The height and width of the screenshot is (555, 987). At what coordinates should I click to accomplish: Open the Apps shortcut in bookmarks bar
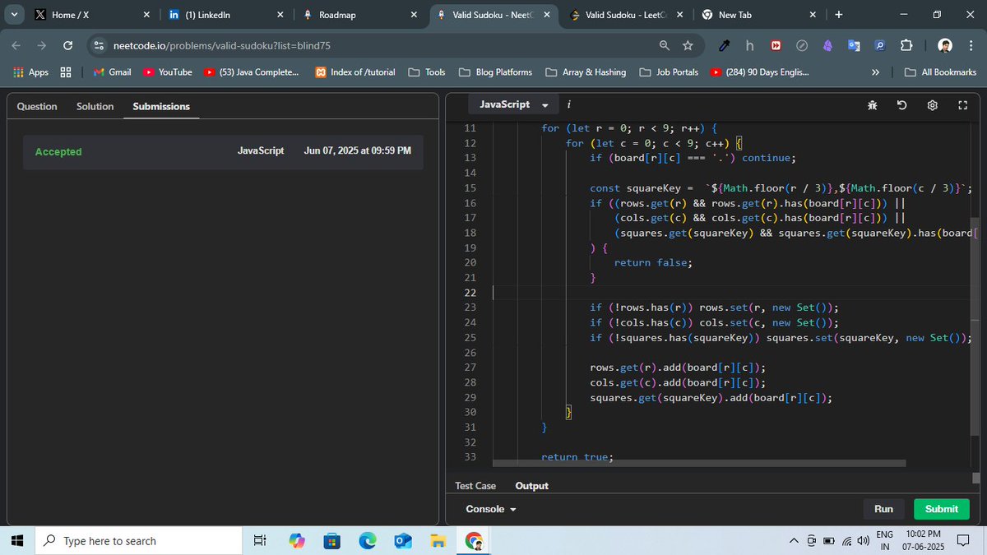point(31,72)
